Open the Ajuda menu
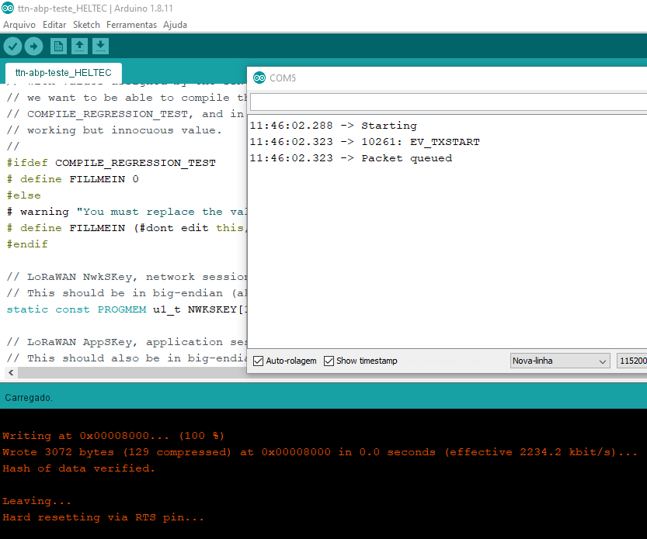Viewport: 647px width, 539px height. [175, 25]
